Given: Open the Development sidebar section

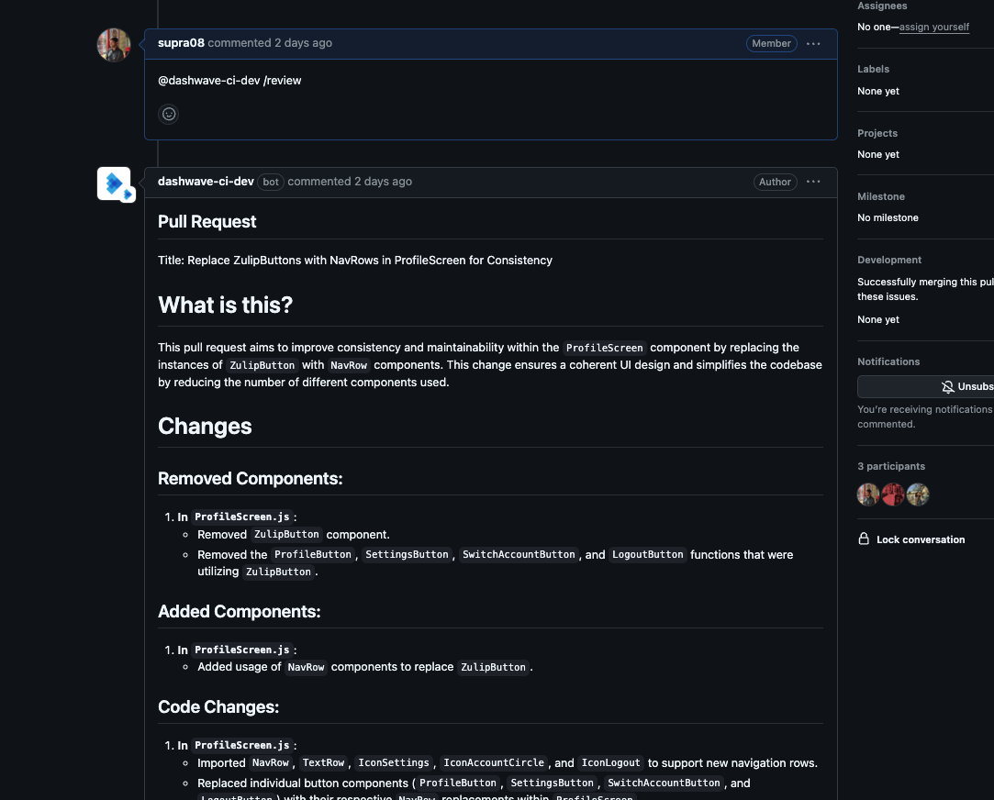Looking at the screenshot, I should pos(888,260).
